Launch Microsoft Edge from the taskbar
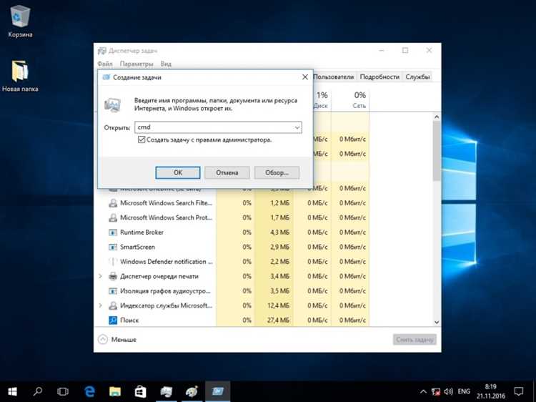 [x=89, y=391]
